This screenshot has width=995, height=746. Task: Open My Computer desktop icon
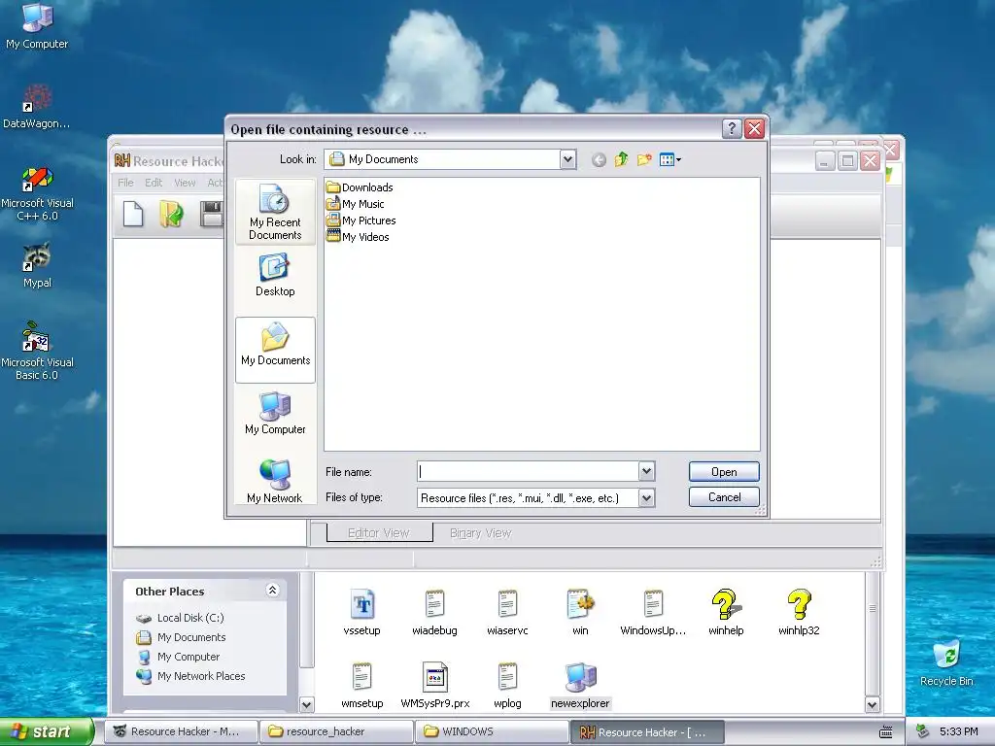37,26
